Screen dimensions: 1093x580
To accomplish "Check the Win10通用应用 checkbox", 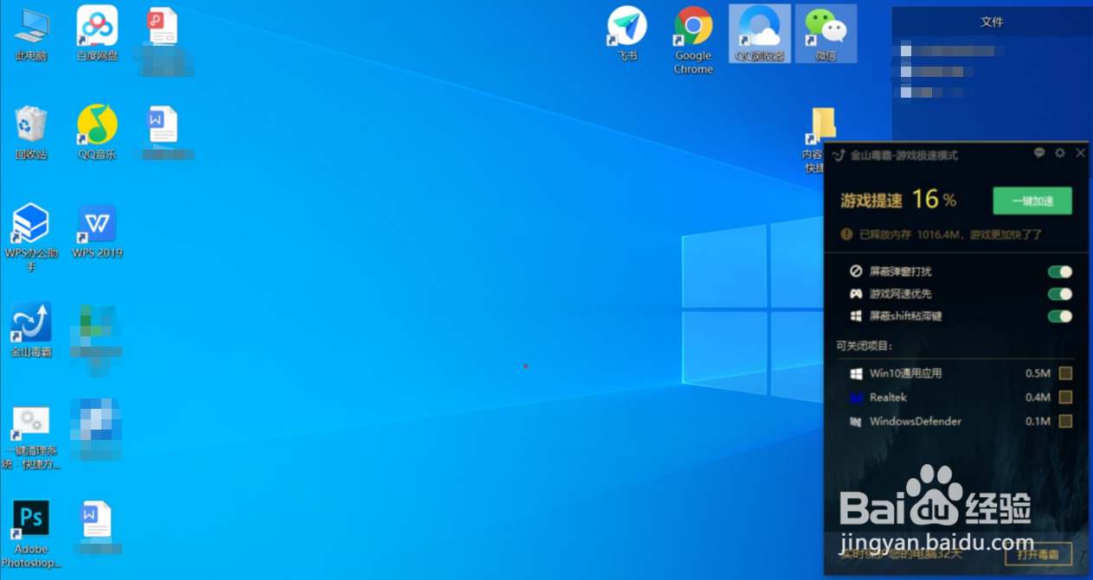I will tap(1065, 373).
